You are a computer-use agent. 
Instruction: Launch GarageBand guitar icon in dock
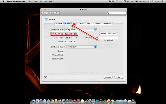coord(86,101)
